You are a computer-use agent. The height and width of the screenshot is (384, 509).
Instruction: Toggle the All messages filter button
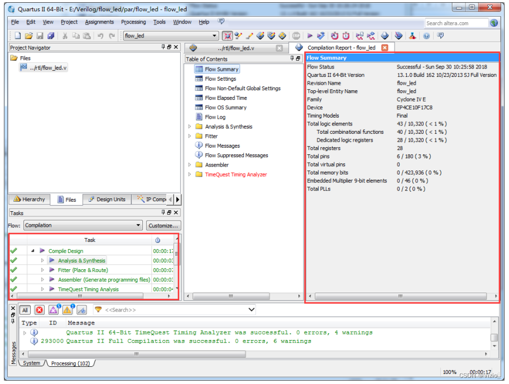pyautogui.click(x=25, y=310)
